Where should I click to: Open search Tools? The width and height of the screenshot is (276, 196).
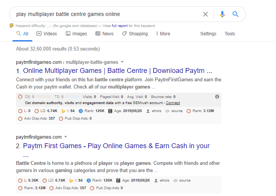click(x=230, y=33)
